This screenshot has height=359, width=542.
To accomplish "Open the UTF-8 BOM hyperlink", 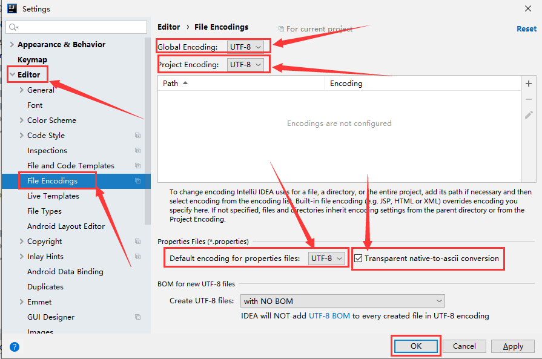I will (x=329, y=316).
